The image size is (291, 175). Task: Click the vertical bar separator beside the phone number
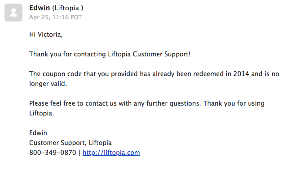point(79,153)
